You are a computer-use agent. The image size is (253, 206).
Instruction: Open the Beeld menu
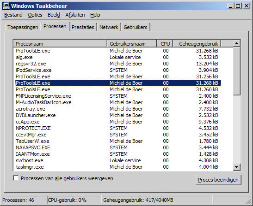54,15
